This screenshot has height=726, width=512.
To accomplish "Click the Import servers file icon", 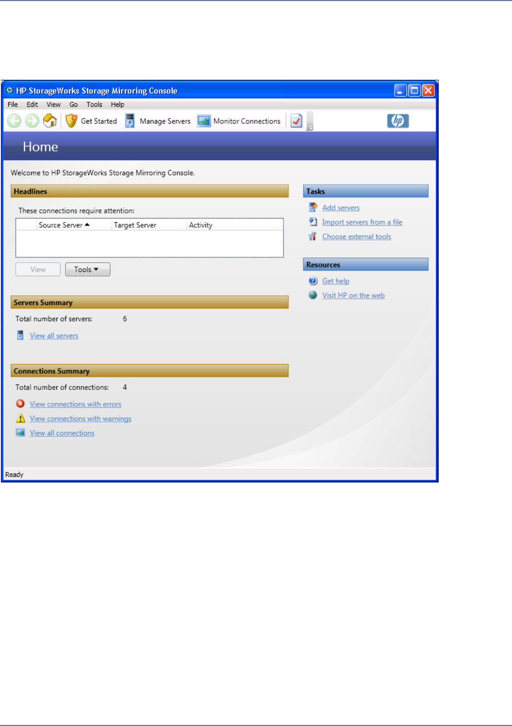I will click(x=313, y=222).
